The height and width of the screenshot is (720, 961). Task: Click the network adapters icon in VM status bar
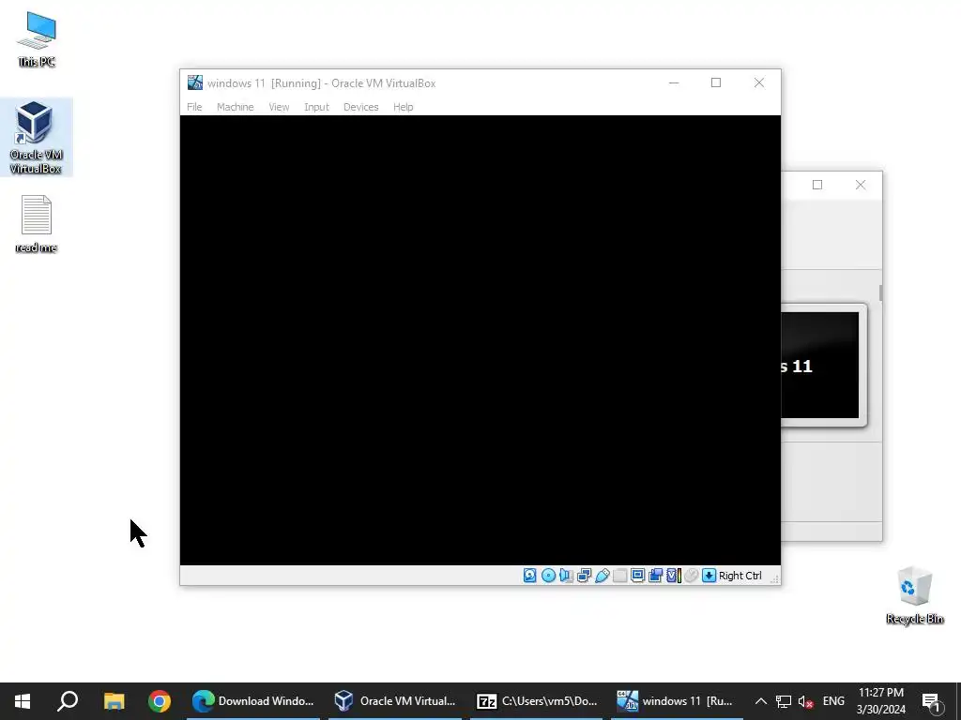coord(584,576)
